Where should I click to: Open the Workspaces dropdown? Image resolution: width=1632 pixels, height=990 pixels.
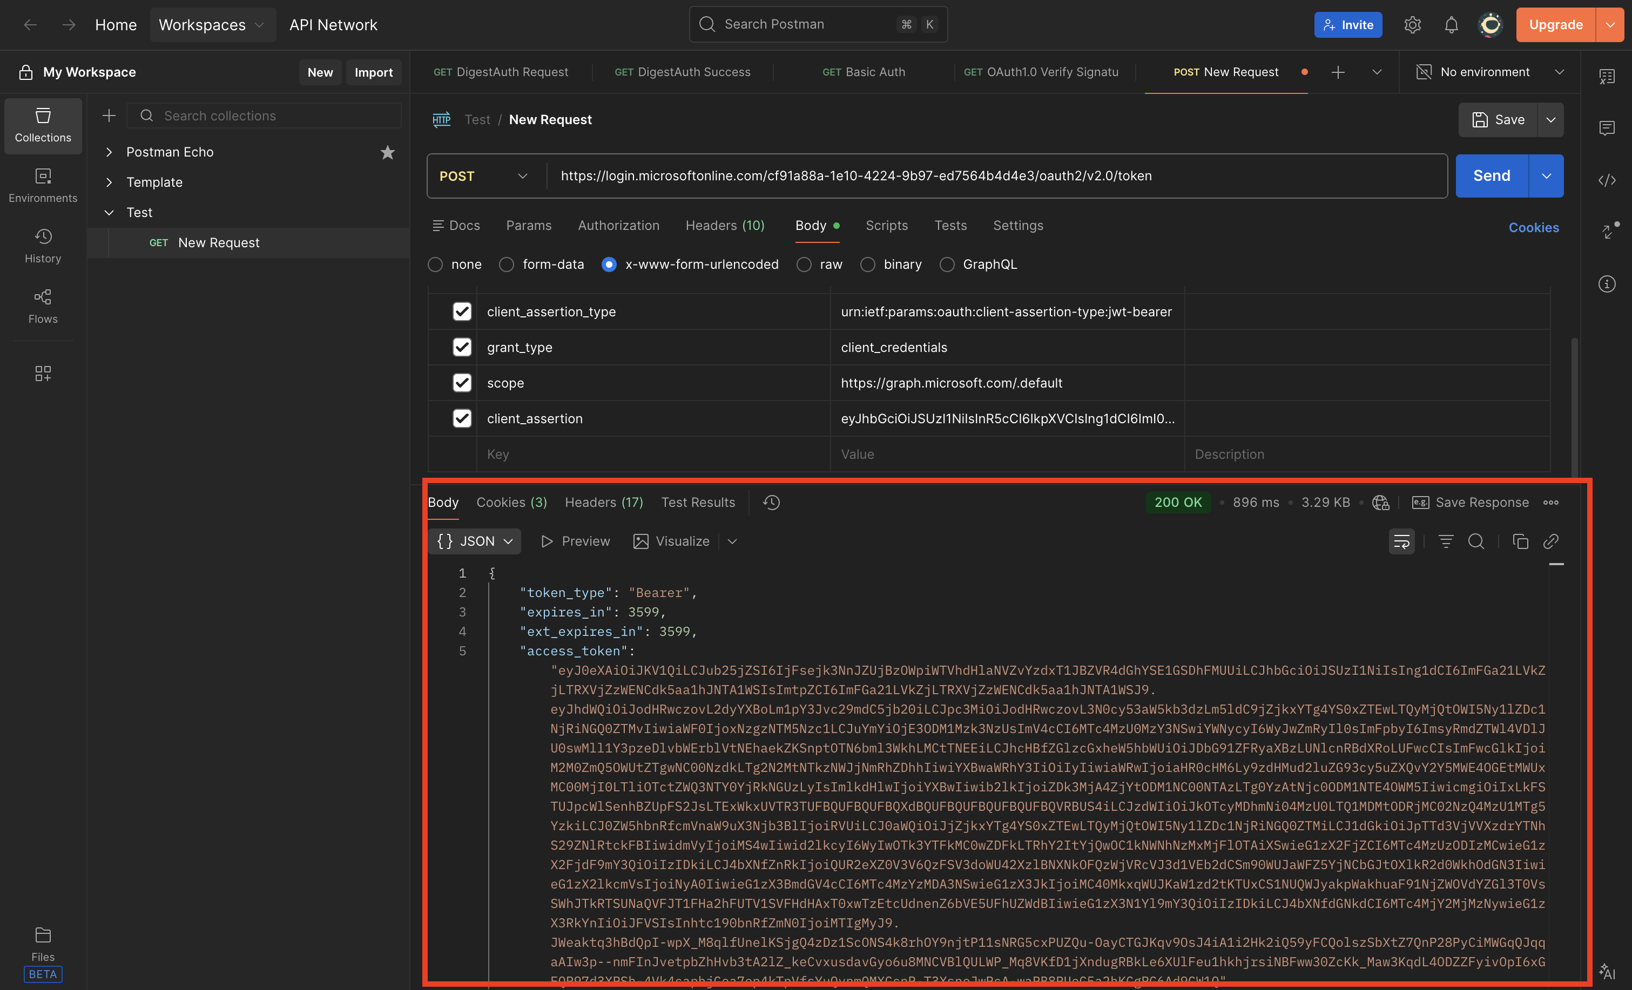[212, 24]
